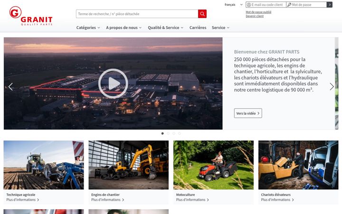Open the Carrières page
The image size is (342, 214).
[x=198, y=28]
